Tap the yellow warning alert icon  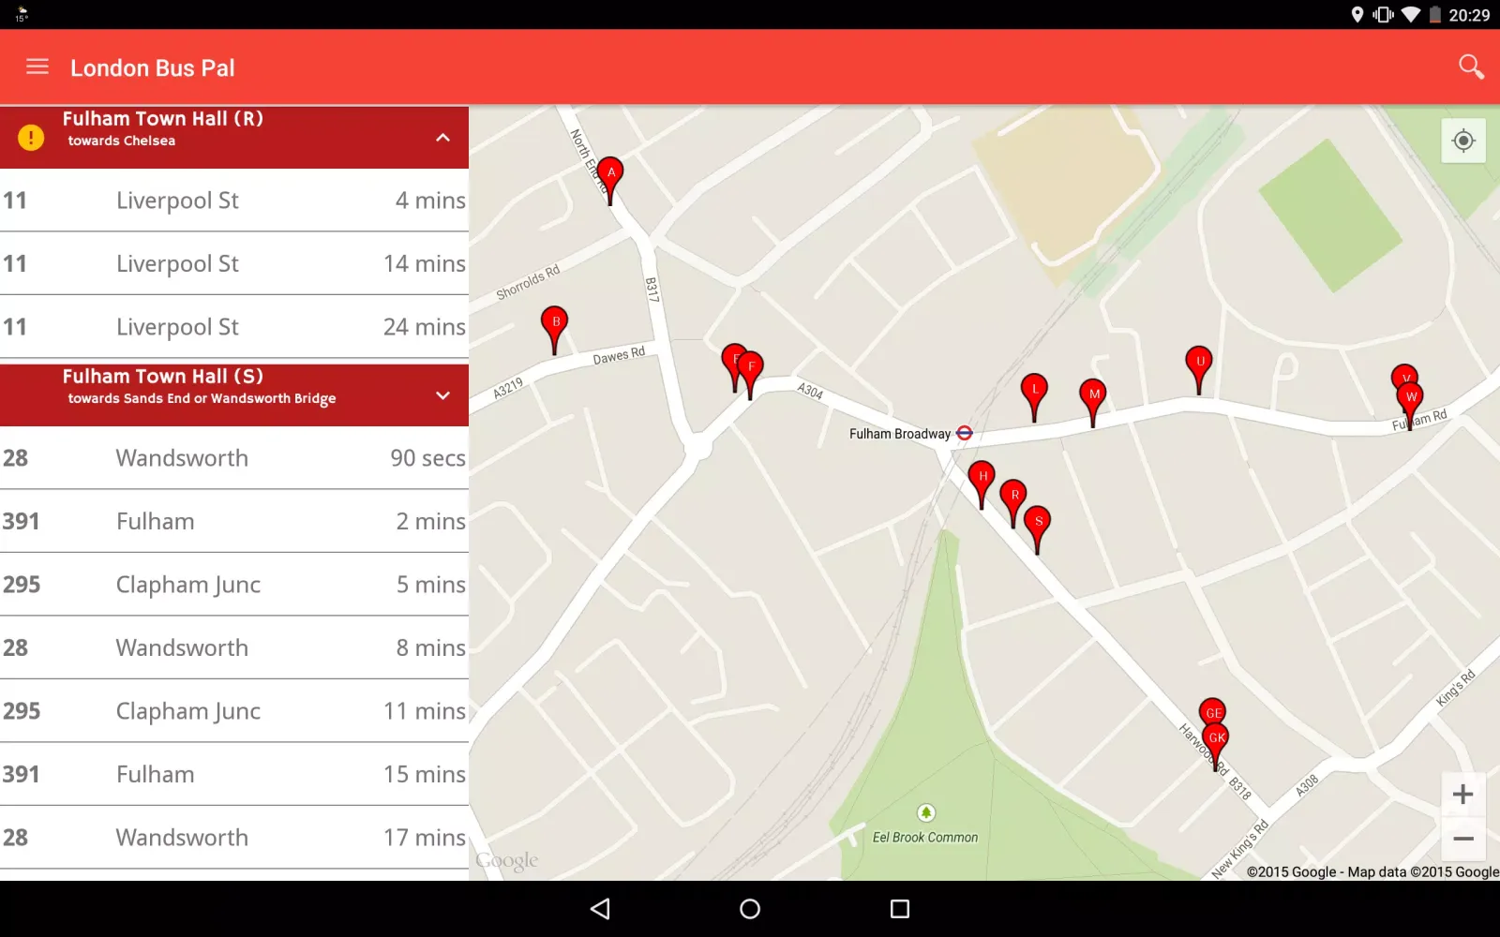point(31,138)
